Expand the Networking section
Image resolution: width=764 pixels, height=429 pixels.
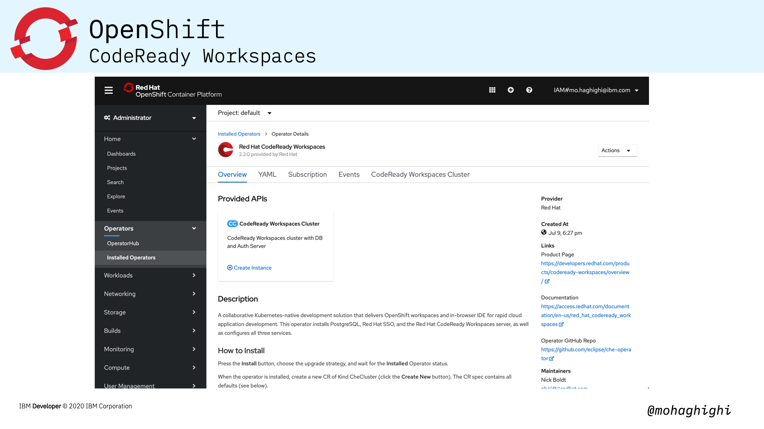[x=150, y=294]
